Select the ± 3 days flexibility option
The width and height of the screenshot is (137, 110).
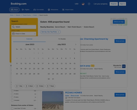pyautogui.click(x=40, y=86)
